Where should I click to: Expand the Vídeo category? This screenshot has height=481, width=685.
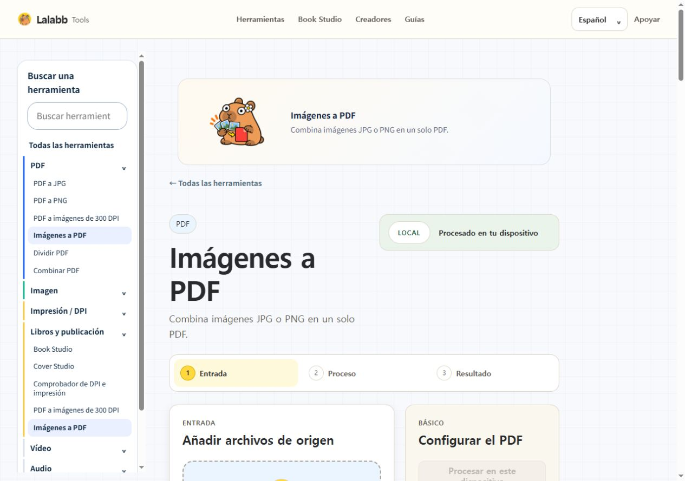point(77,448)
